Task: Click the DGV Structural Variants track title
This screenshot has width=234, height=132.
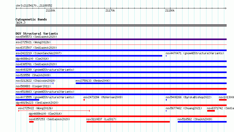Action: point(37,34)
